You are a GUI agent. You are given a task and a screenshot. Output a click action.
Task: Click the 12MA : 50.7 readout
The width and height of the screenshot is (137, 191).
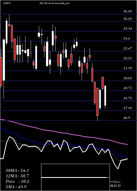[x=17, y=176]
